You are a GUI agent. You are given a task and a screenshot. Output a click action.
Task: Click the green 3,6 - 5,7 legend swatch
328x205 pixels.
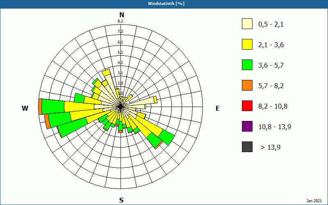(x=247, y=65)
